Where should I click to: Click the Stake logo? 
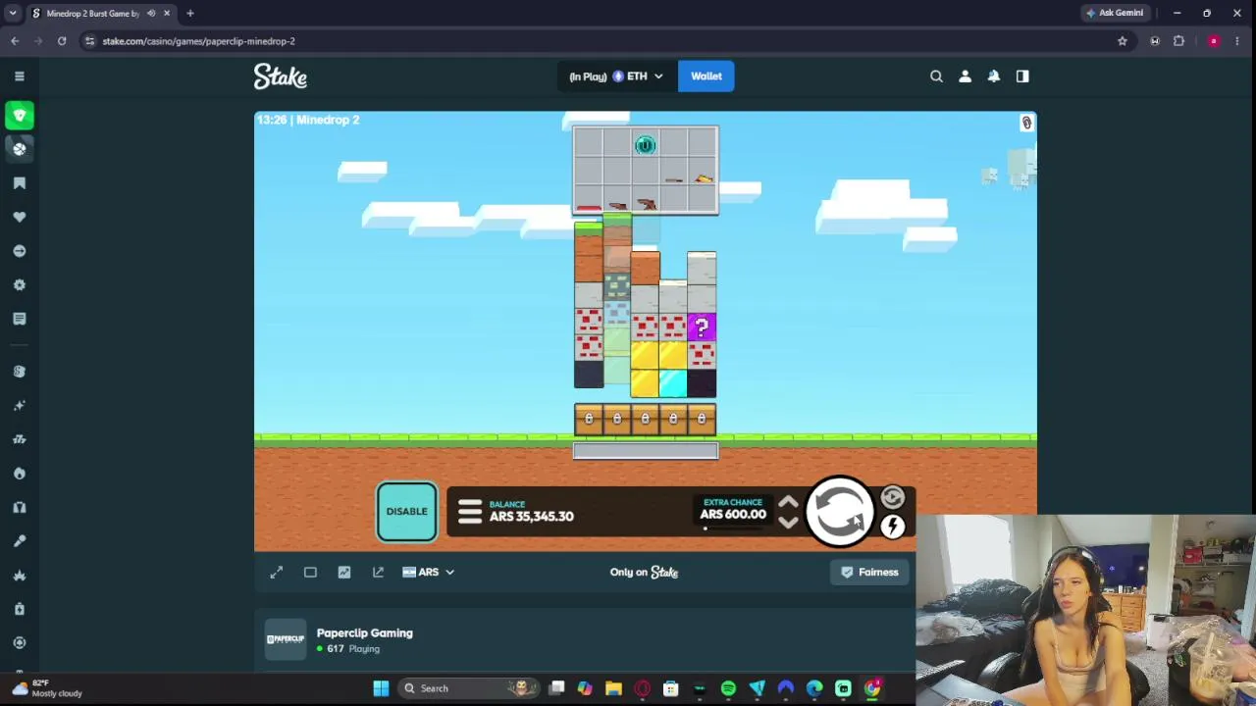tap(281, 76)
